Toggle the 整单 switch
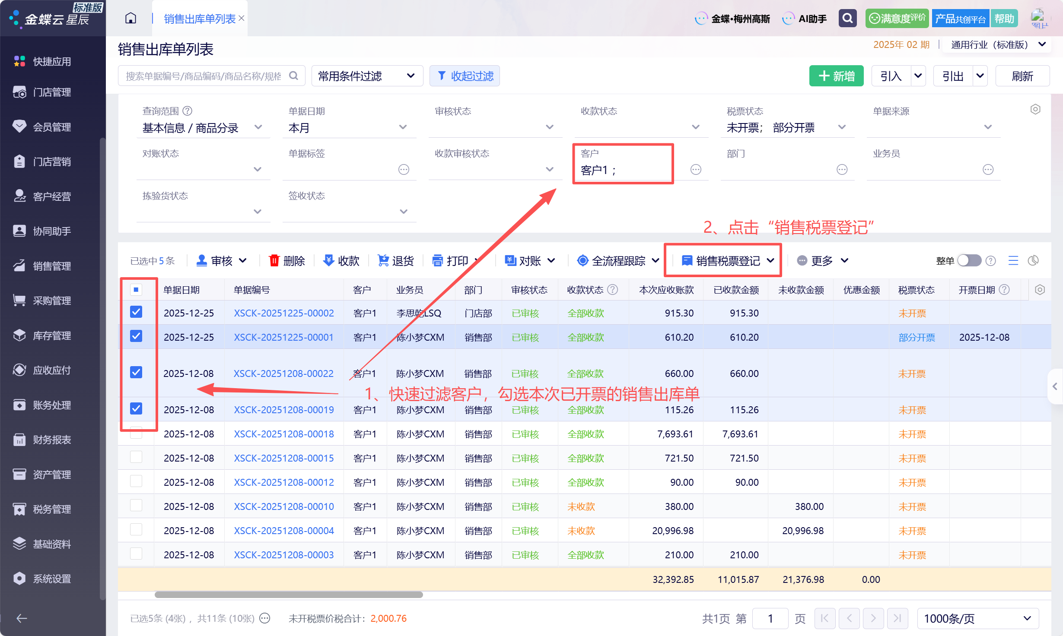Viewport: 1063px width, 636px height. pos(969,260)
